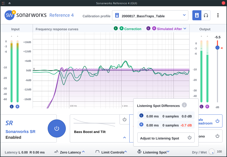Screen dimensions: 227x157
Task: Click the Limit Controls curve icon
Action: coord(97,152)
